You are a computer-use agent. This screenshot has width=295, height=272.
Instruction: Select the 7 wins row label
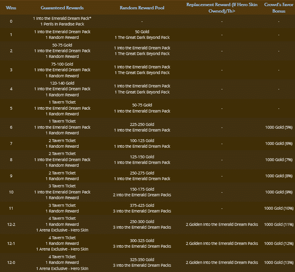pos(11,144)
